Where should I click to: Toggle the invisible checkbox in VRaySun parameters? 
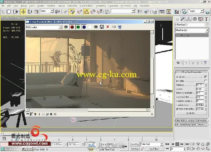tap(206, 81)
